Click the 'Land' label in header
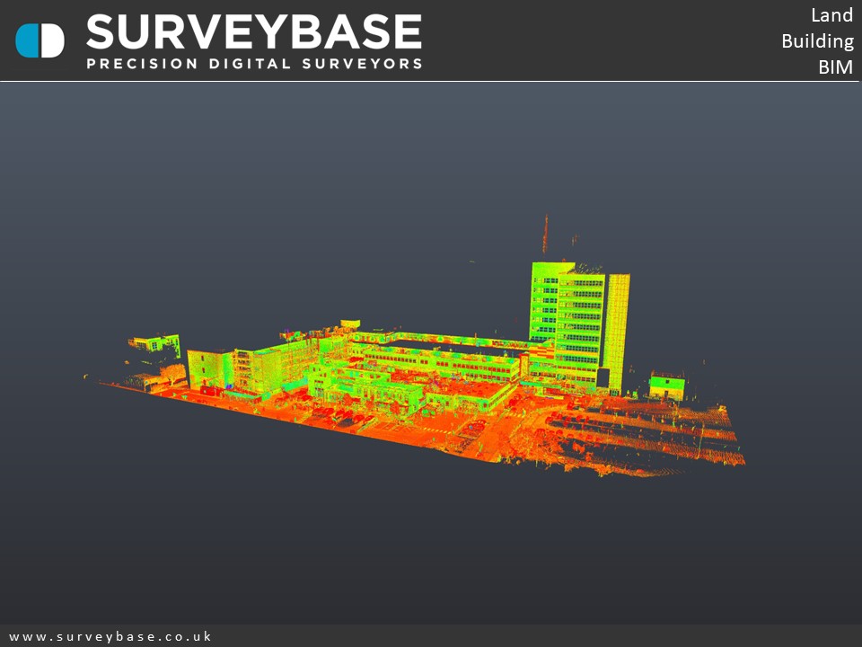 click(x=831, y=15)
